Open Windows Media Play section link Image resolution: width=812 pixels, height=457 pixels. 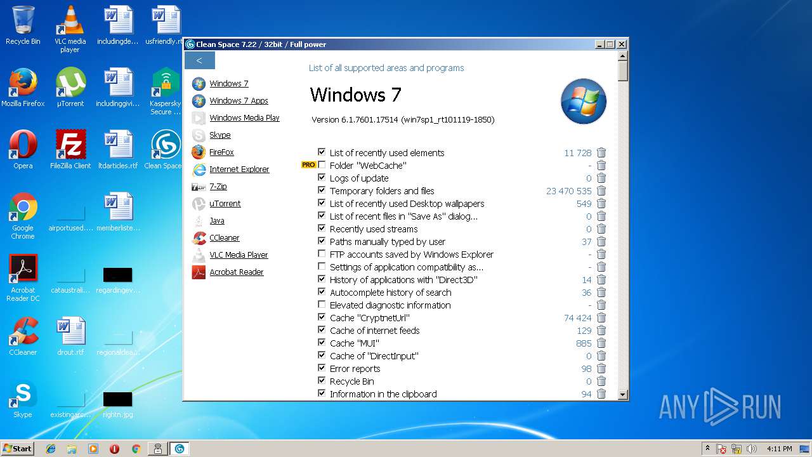(x=244, y=118)
